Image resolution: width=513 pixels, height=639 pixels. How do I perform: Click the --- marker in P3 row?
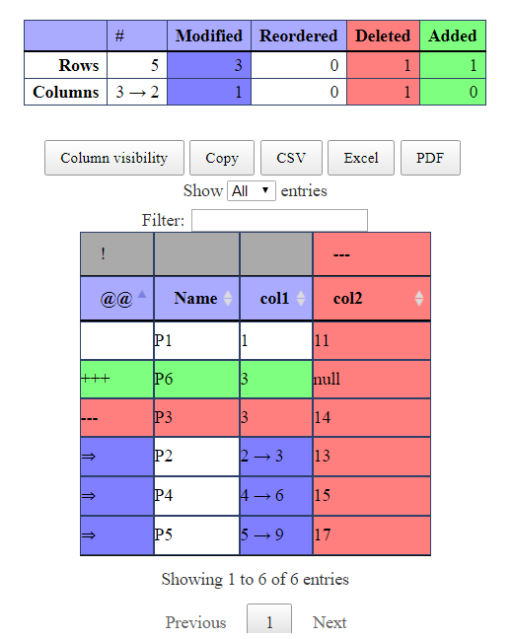[90, 418]
